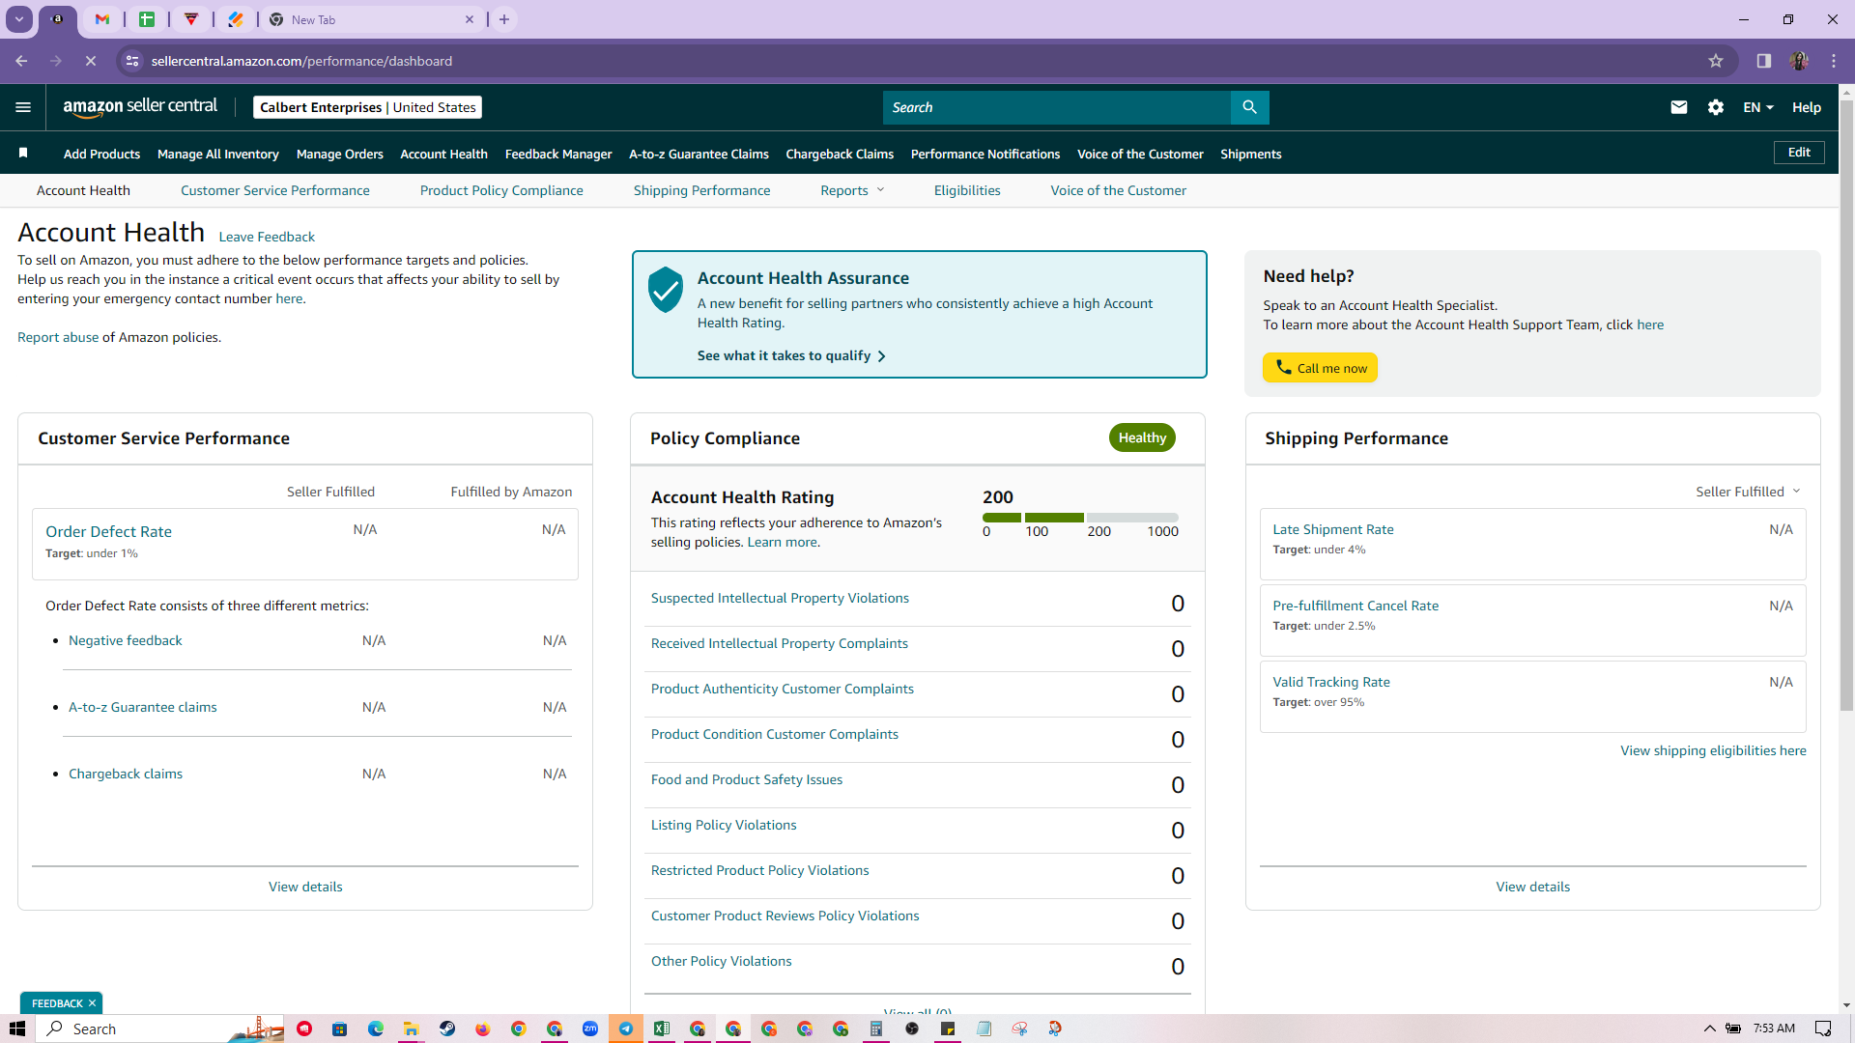Image resolution: width=1855 pixels, height=1043 pixels.
Task: Open Firefox from the taskbar
Action: point(483,1029)
